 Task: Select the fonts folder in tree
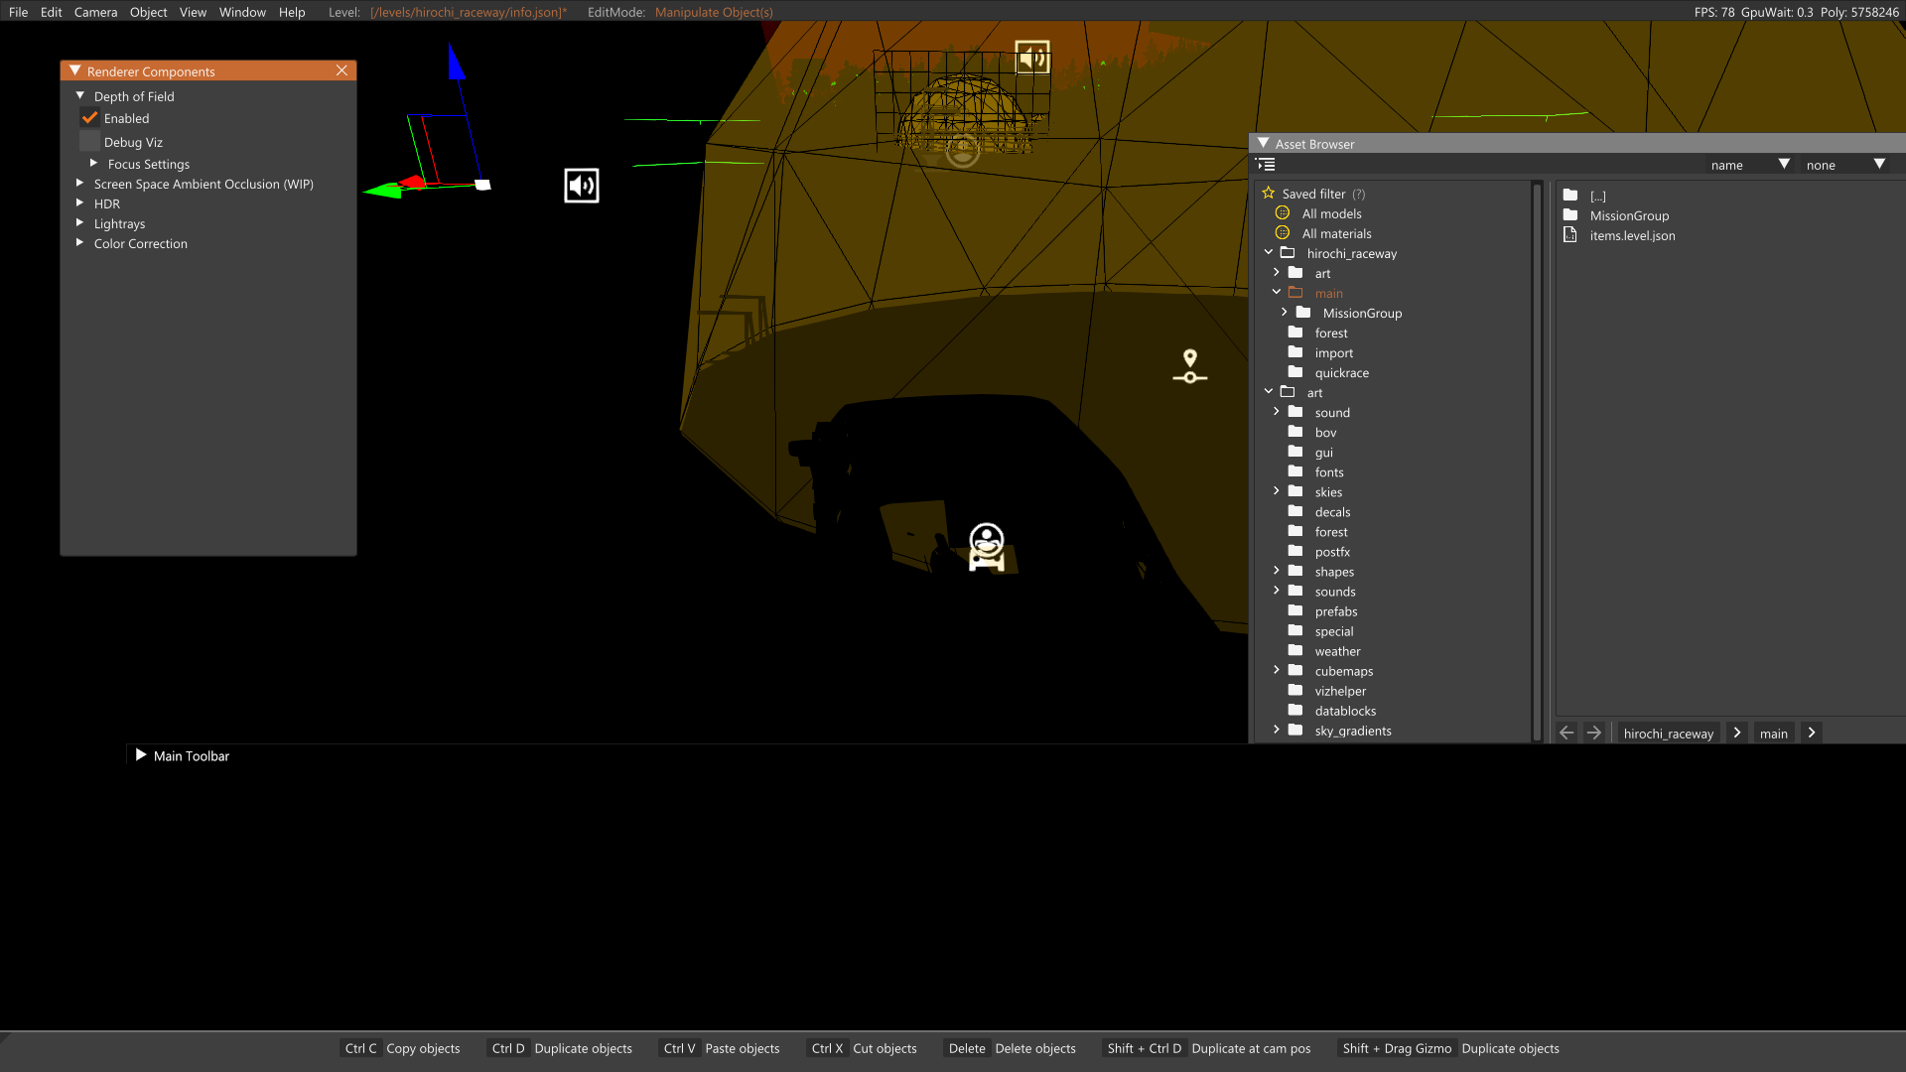coord(1329,472)
